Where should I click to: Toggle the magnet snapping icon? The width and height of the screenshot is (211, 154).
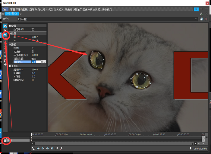tap(5, 60)
